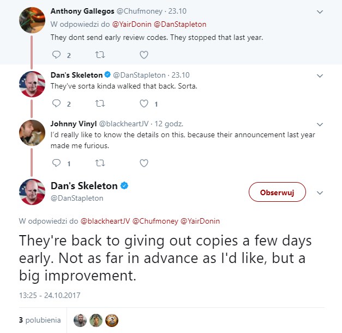
Task: Open Anthony Gallegos's profile avatar
Action: [x=32, y=20]
